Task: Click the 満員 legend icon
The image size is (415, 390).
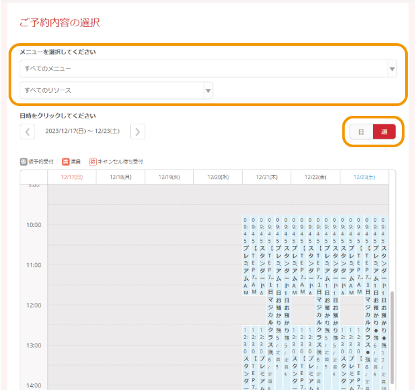Action: tap(65, 162)
